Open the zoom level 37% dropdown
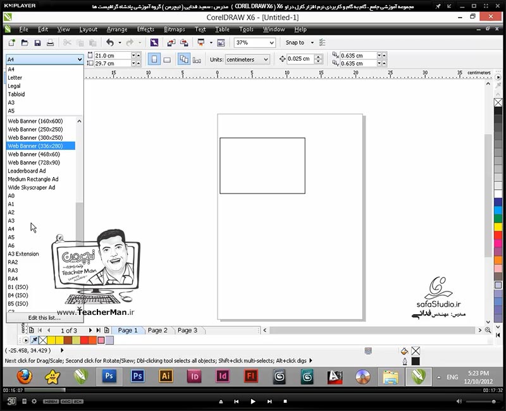The width and height of the screenshot is (506, 411). [271, 42]
